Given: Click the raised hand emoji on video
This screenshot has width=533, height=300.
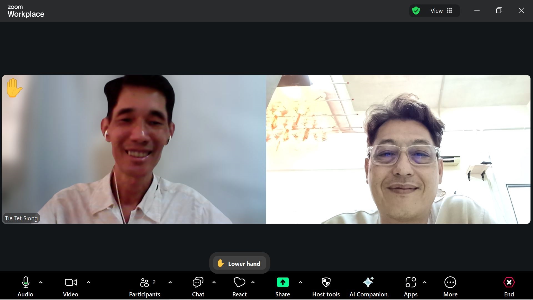Looking at the screenshot, I should point(14,88).
